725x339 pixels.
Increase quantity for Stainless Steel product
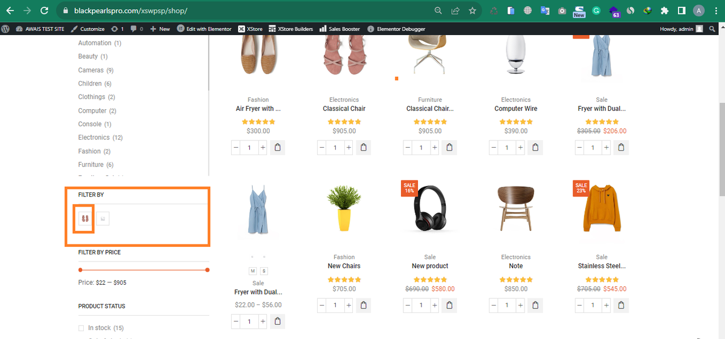[607, 306]
